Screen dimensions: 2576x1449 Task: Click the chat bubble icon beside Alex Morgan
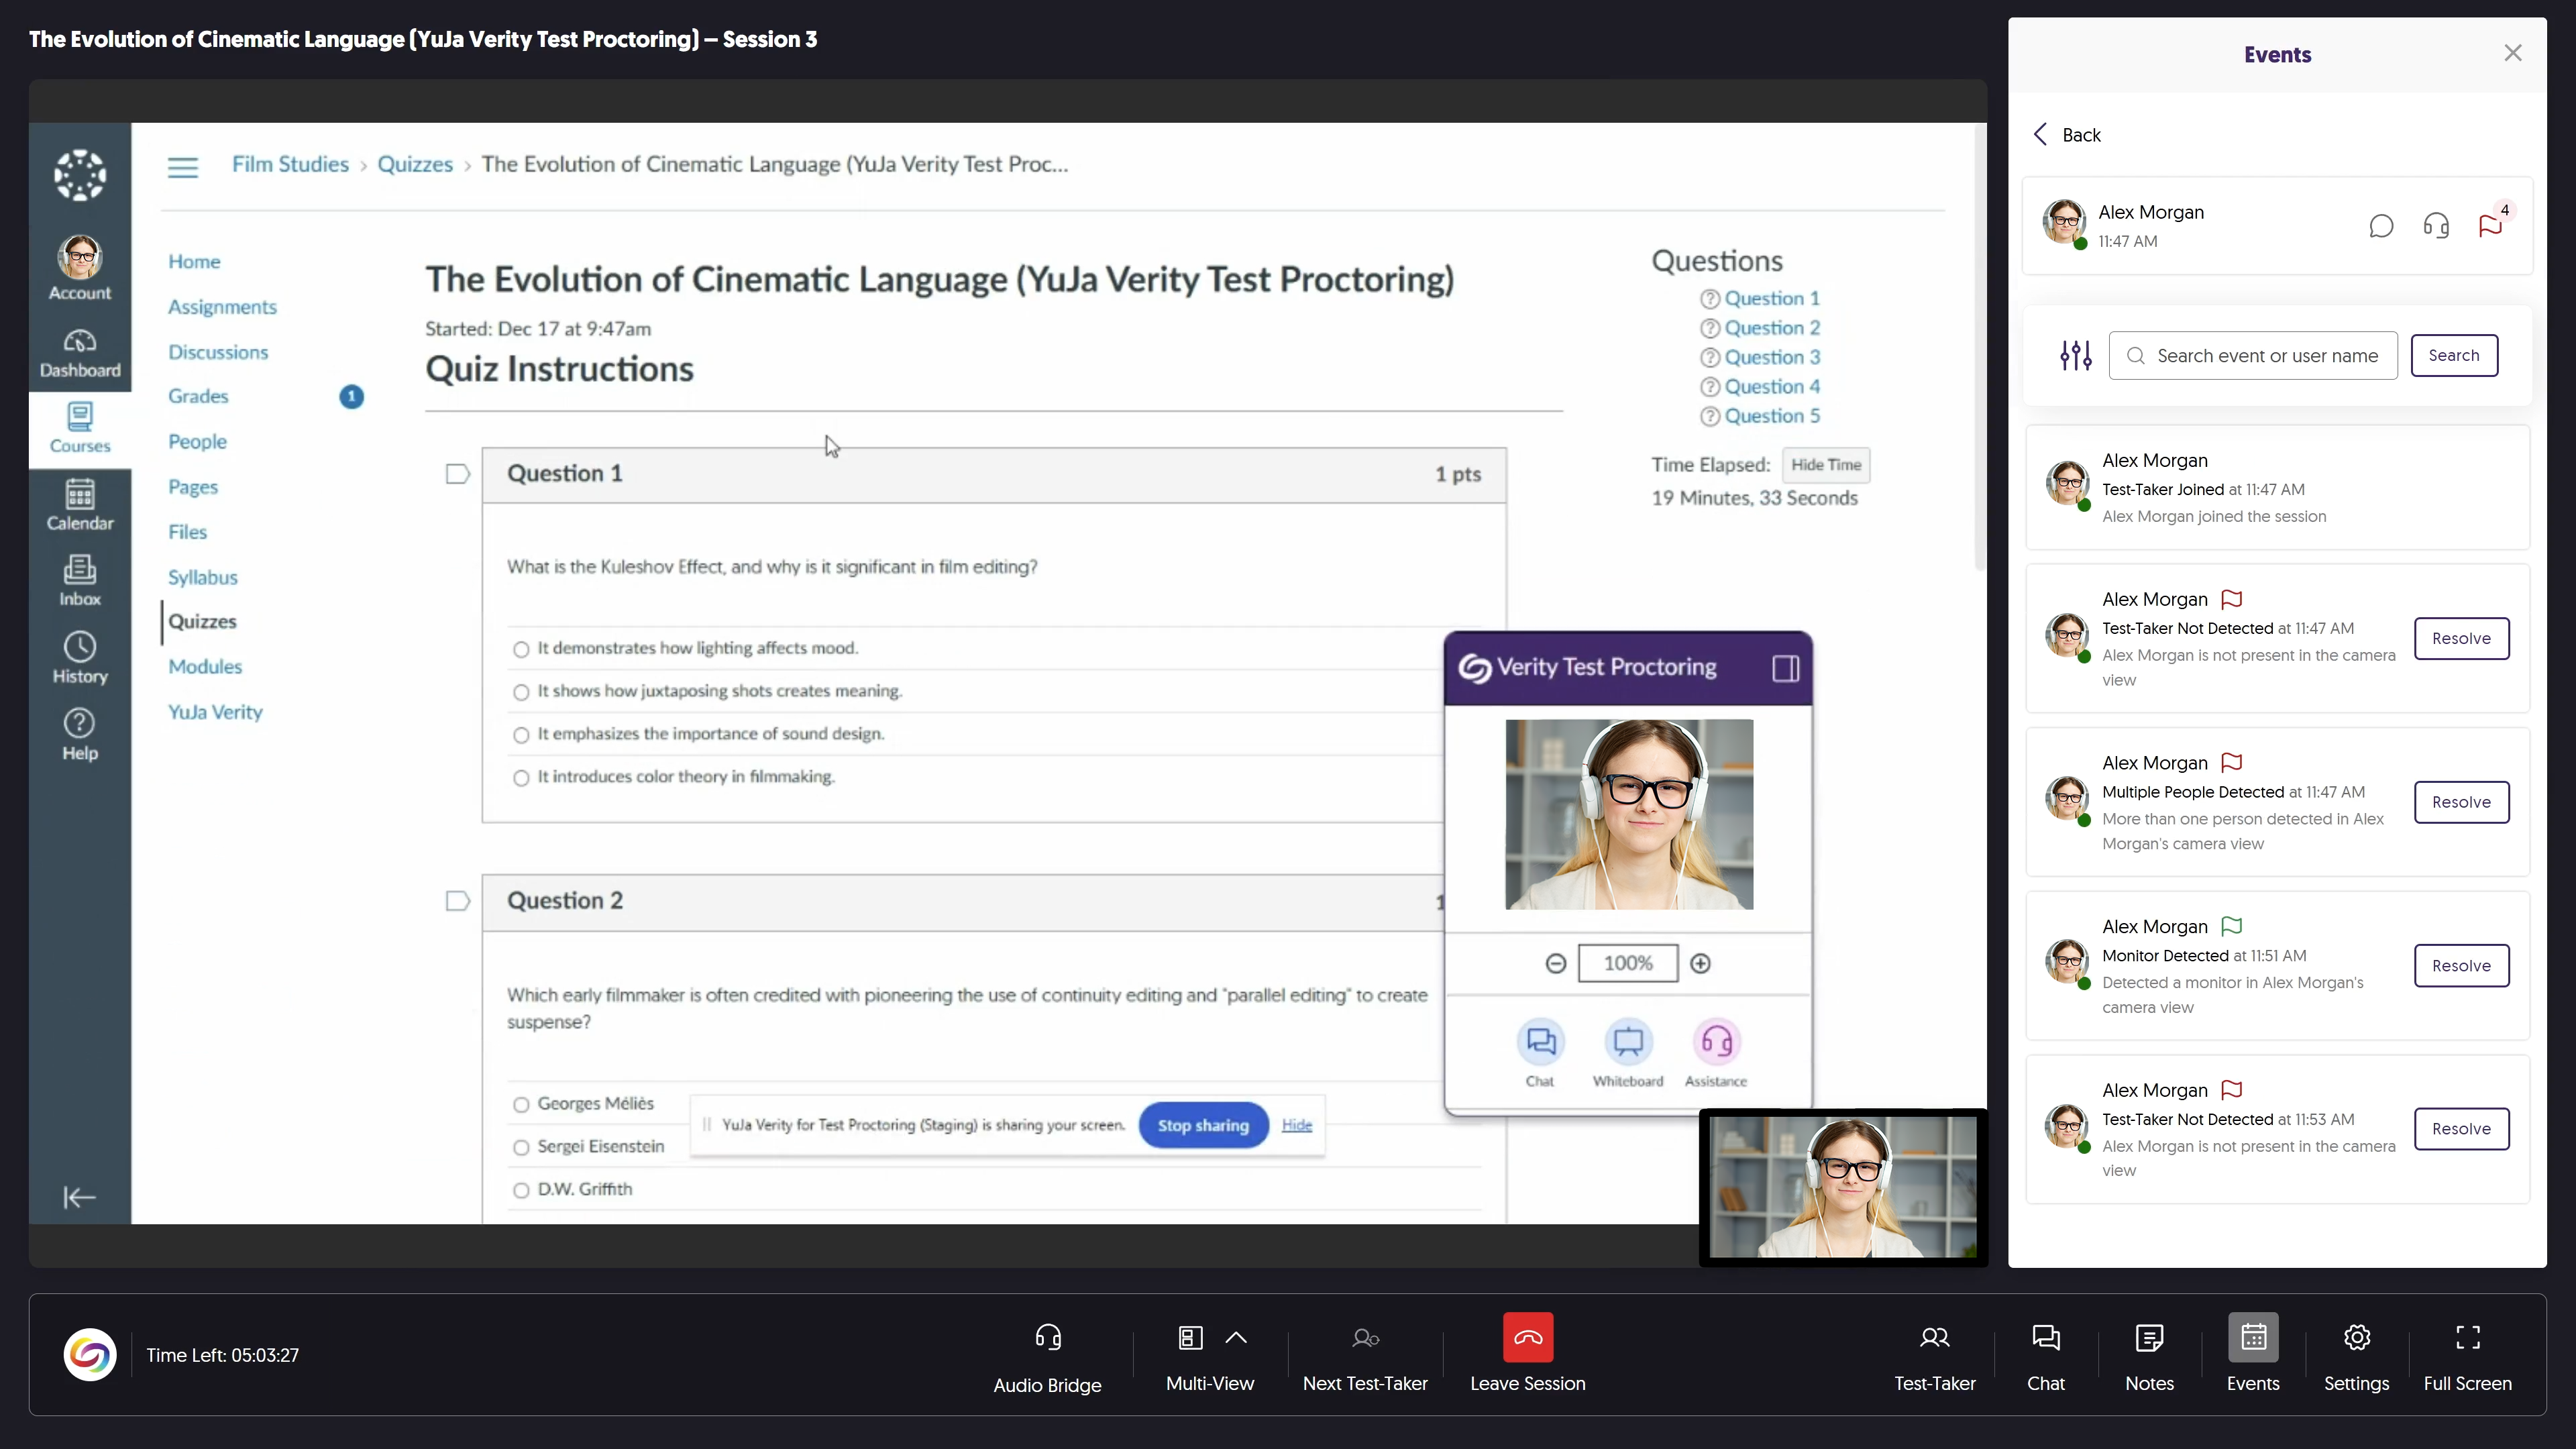tap(2381, 226)
